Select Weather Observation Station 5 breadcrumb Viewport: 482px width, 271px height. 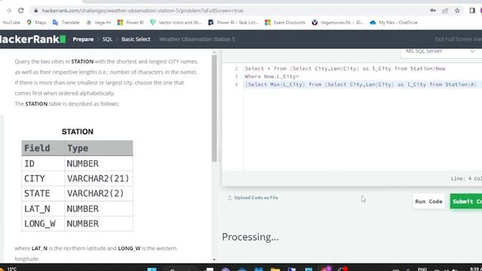(197, 39)
